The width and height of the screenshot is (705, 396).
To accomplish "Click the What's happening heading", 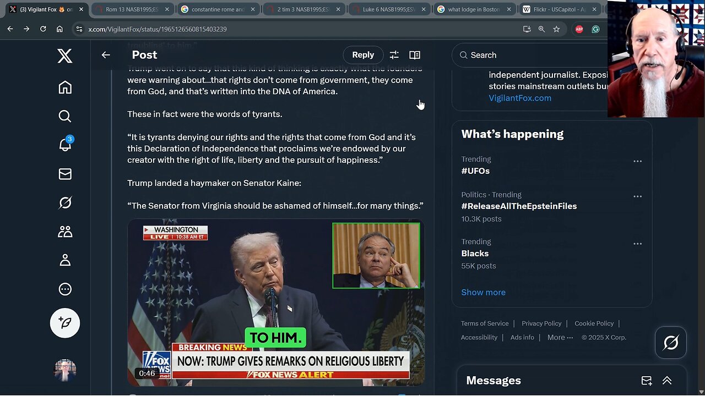I will pos(512,134).
